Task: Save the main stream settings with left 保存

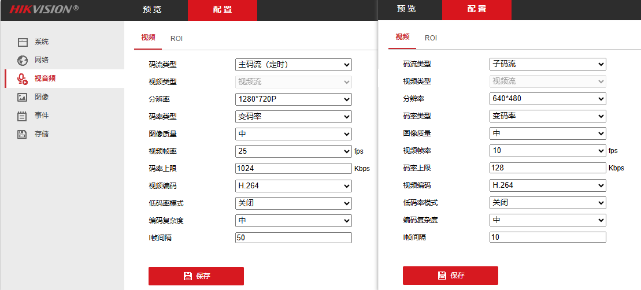Action: pyautogui.click(x=196, y=276)
